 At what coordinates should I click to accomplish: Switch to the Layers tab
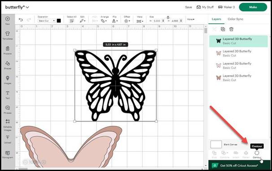coord(216,19)
